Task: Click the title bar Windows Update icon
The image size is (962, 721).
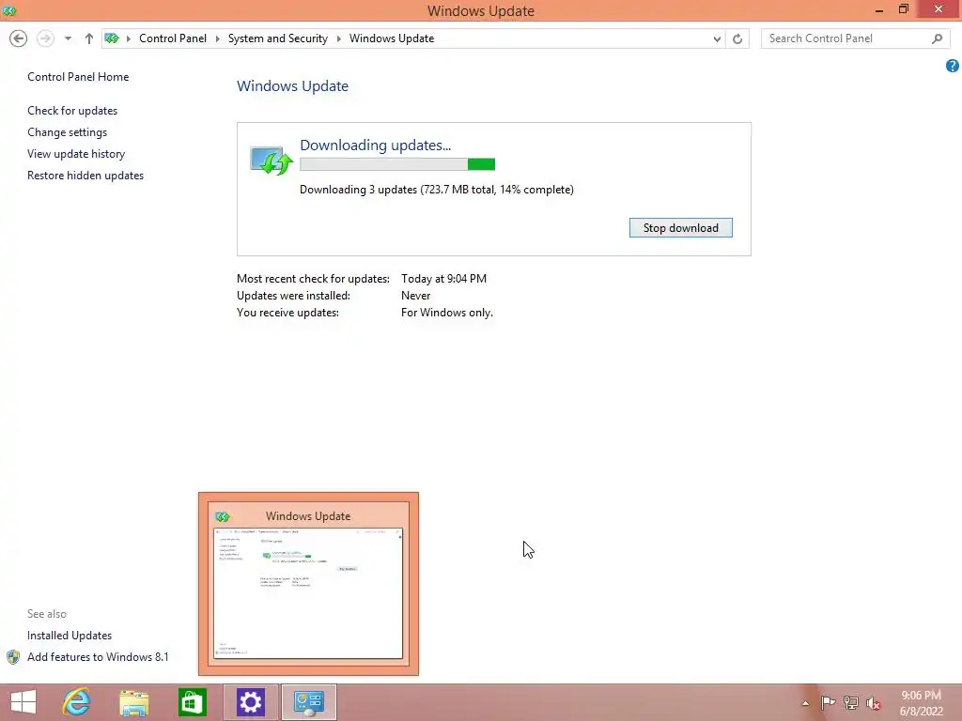Action: (x=9, y=10)
